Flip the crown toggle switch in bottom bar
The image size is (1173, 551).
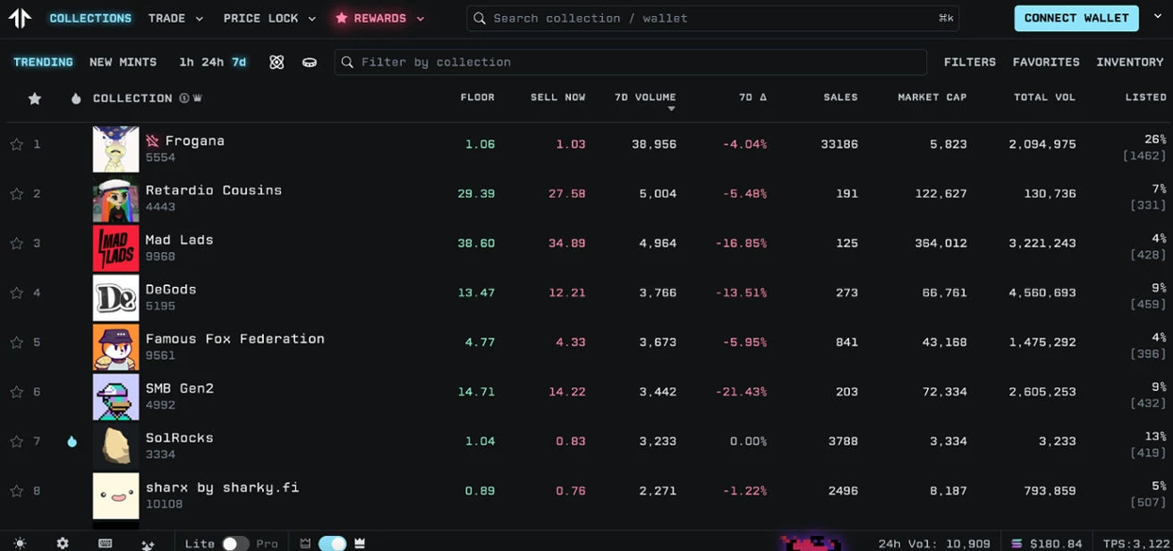click(333, 543)
